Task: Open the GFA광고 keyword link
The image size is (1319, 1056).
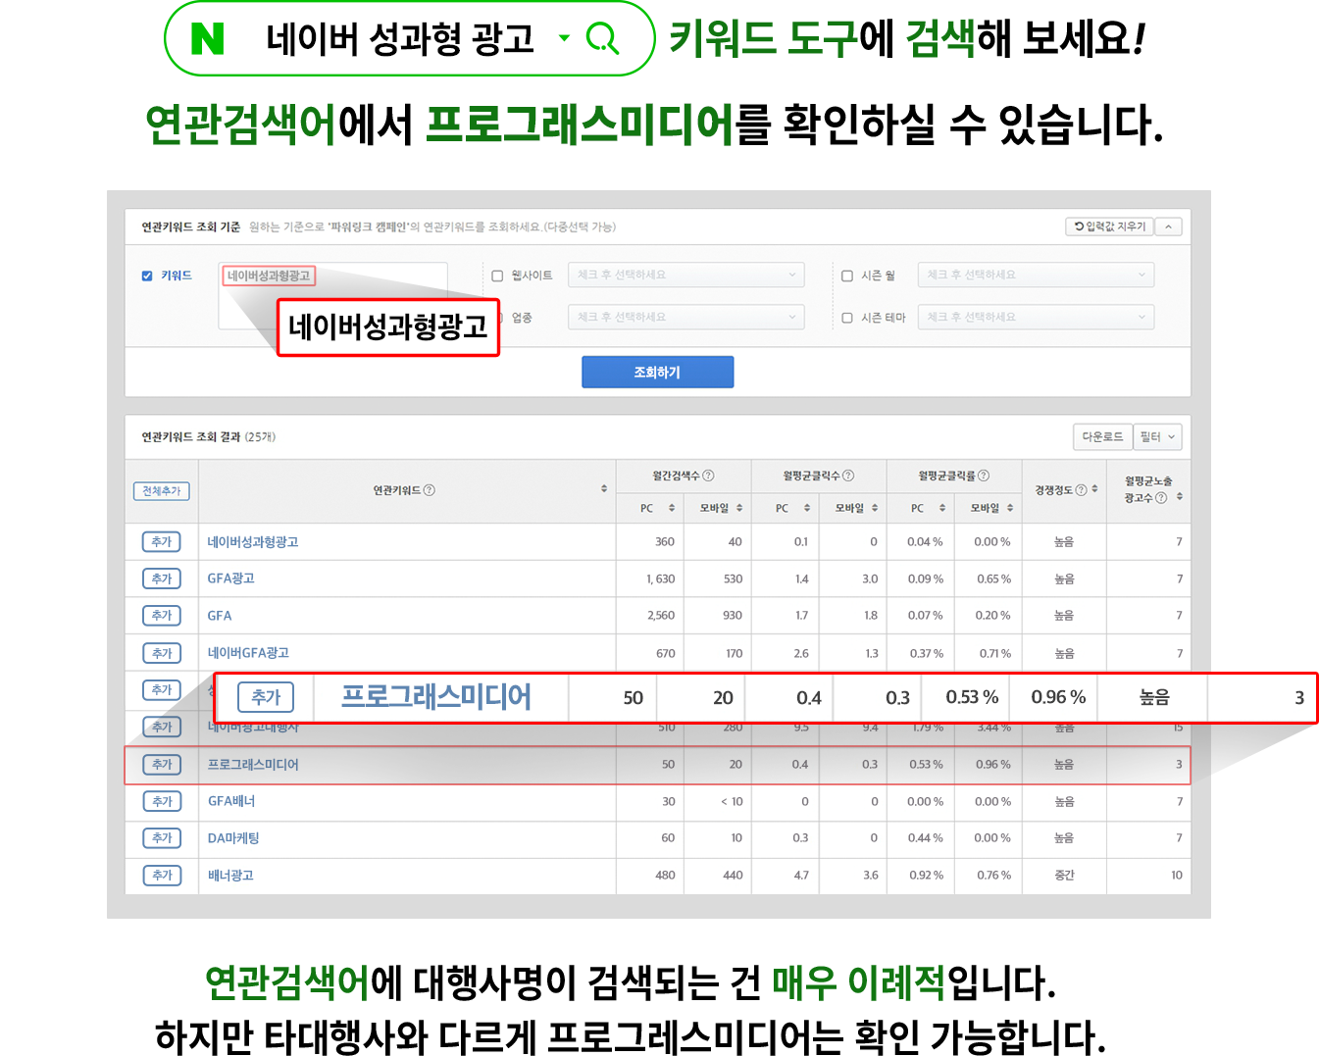Action: [x=230, y=579]
